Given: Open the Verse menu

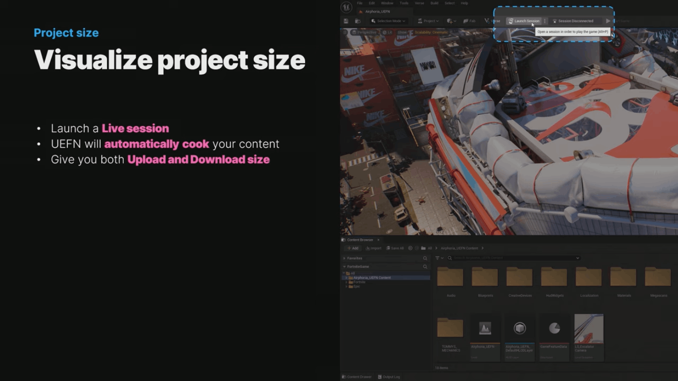Looking at the screenshot, I should 419,3.
